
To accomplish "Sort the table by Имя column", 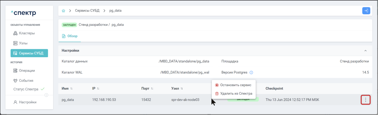I will coord(71,89).
